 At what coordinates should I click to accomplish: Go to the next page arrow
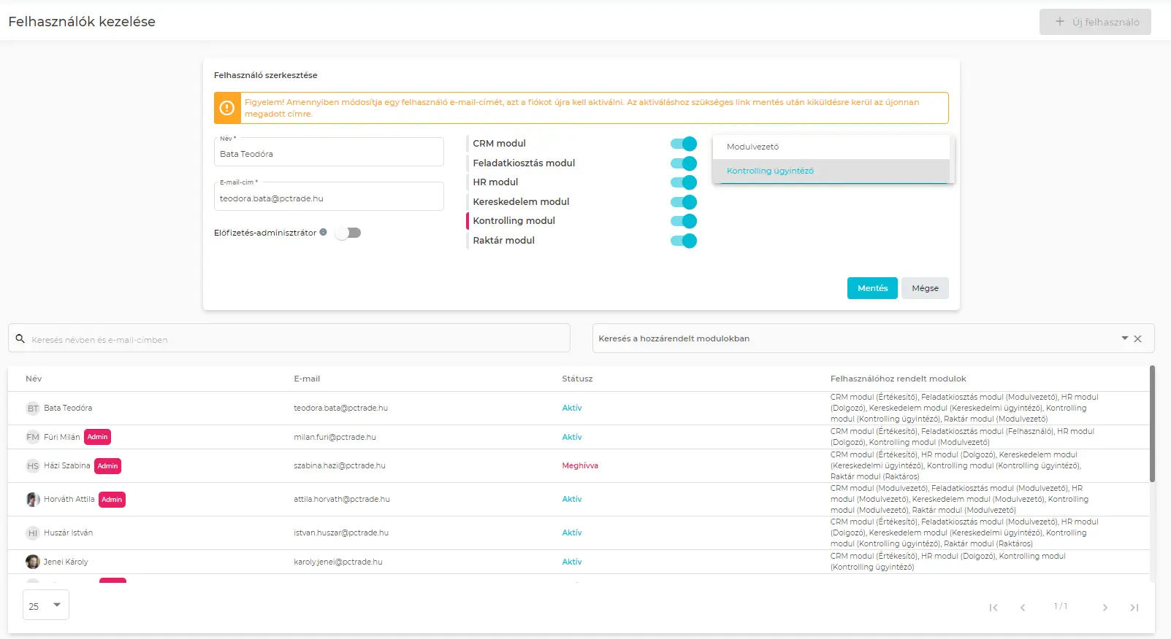point(1105,608)
